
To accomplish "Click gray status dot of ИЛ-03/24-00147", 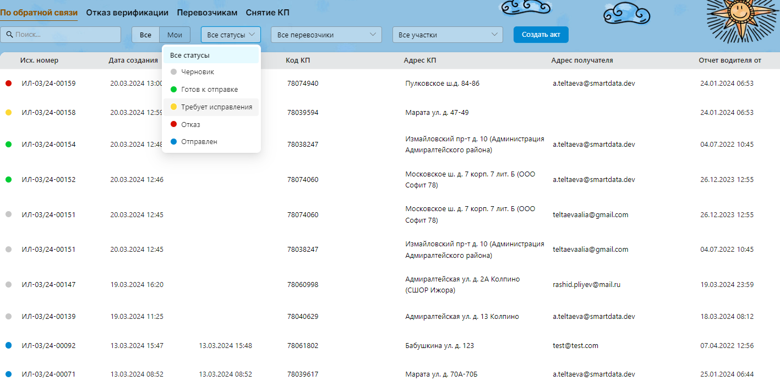I will pos(8,285).
